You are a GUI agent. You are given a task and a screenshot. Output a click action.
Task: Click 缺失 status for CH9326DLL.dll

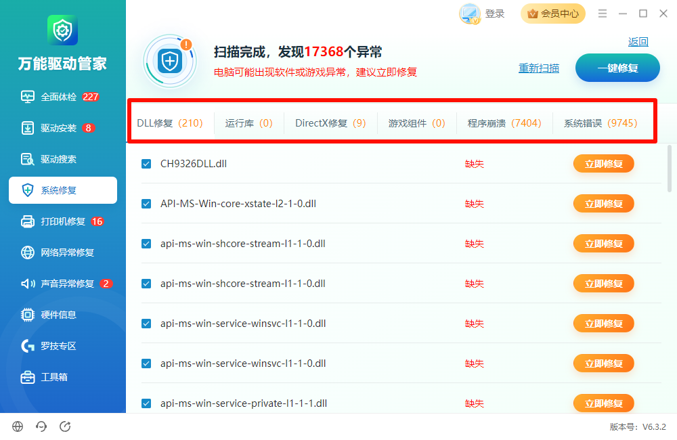[x=474, y=164]
